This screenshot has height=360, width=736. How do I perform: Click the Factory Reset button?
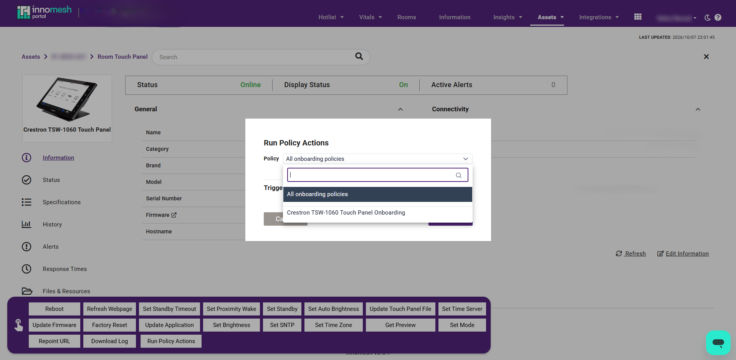109,325
